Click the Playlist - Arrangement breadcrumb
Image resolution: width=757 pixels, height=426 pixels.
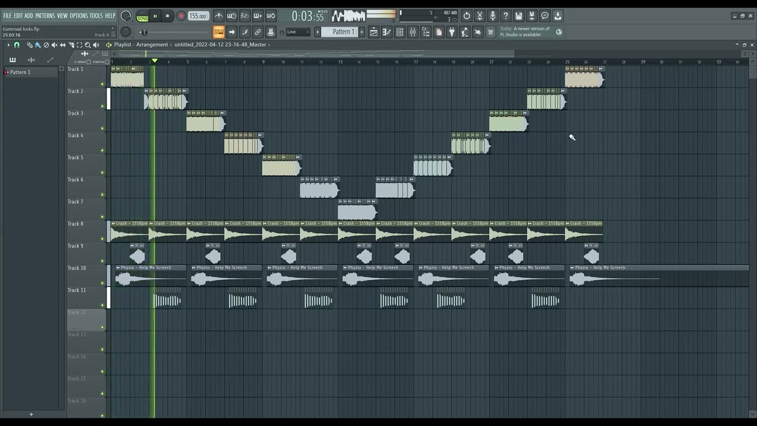pos(140,44)
